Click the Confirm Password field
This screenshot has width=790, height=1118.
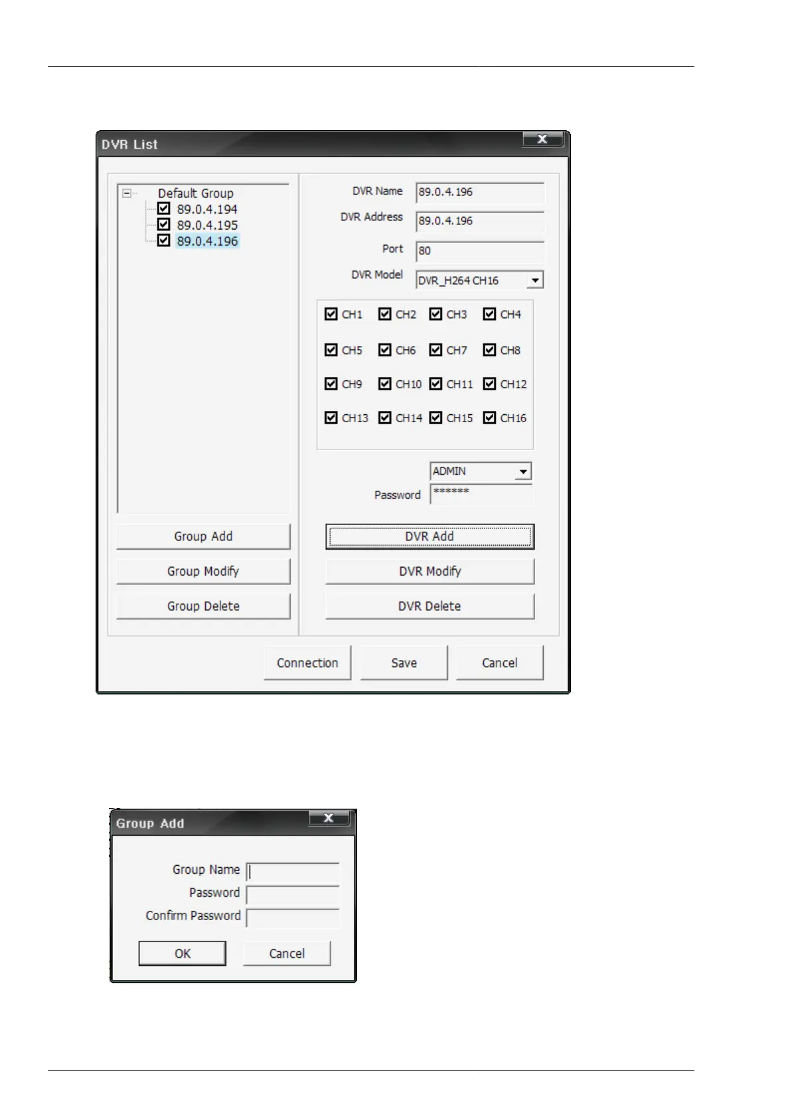(x=293, y=918)
